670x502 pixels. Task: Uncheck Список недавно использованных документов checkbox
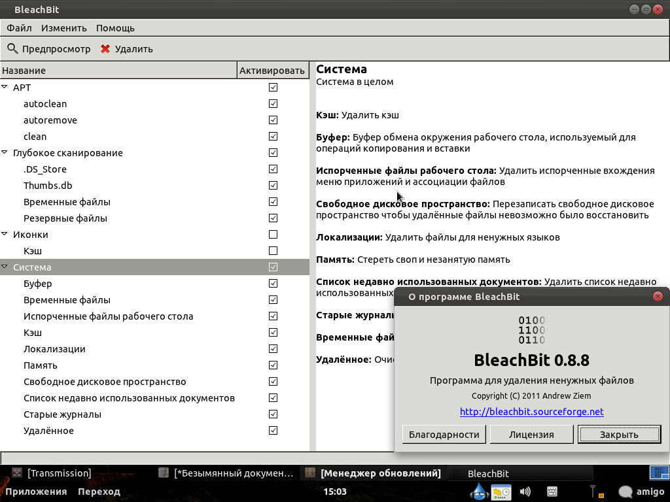coord(273,397)
